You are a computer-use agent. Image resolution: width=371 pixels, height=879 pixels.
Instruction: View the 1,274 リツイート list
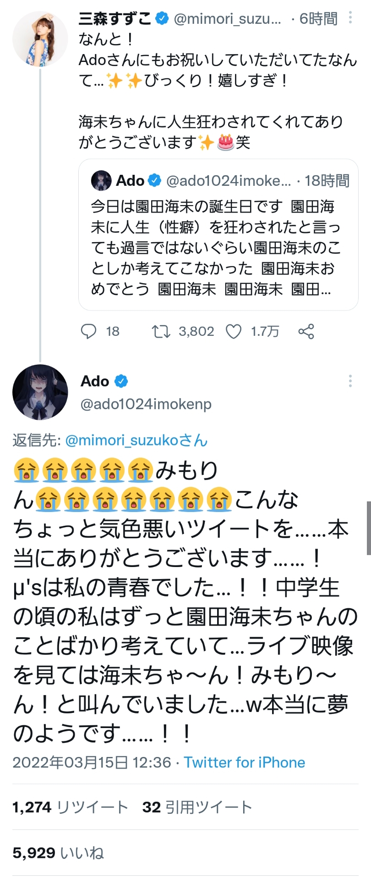pos(70,807)
